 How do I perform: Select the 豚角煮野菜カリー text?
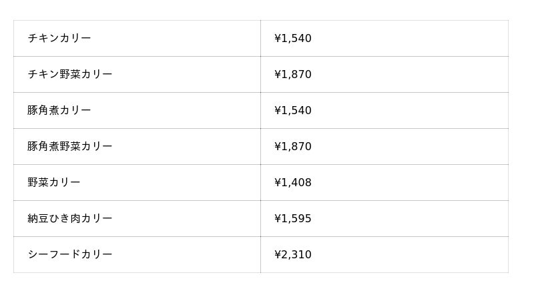tap(70, 147)
